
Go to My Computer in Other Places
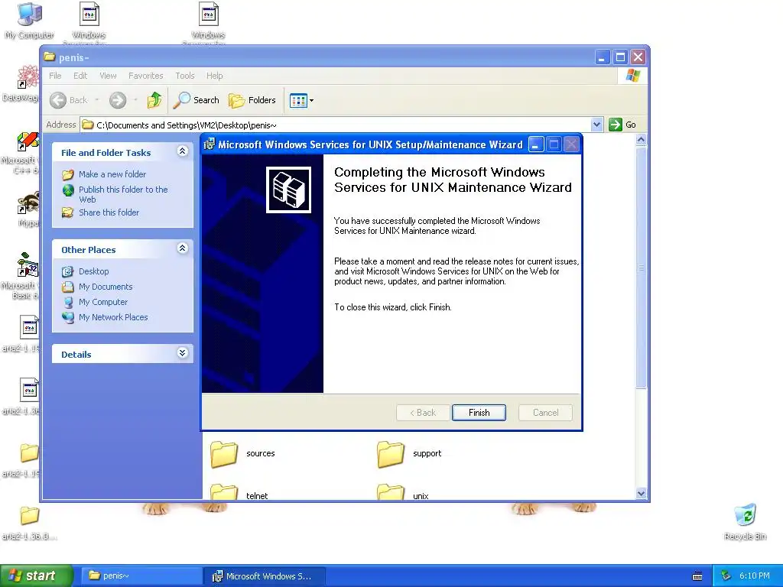click(x=103, y=302)
